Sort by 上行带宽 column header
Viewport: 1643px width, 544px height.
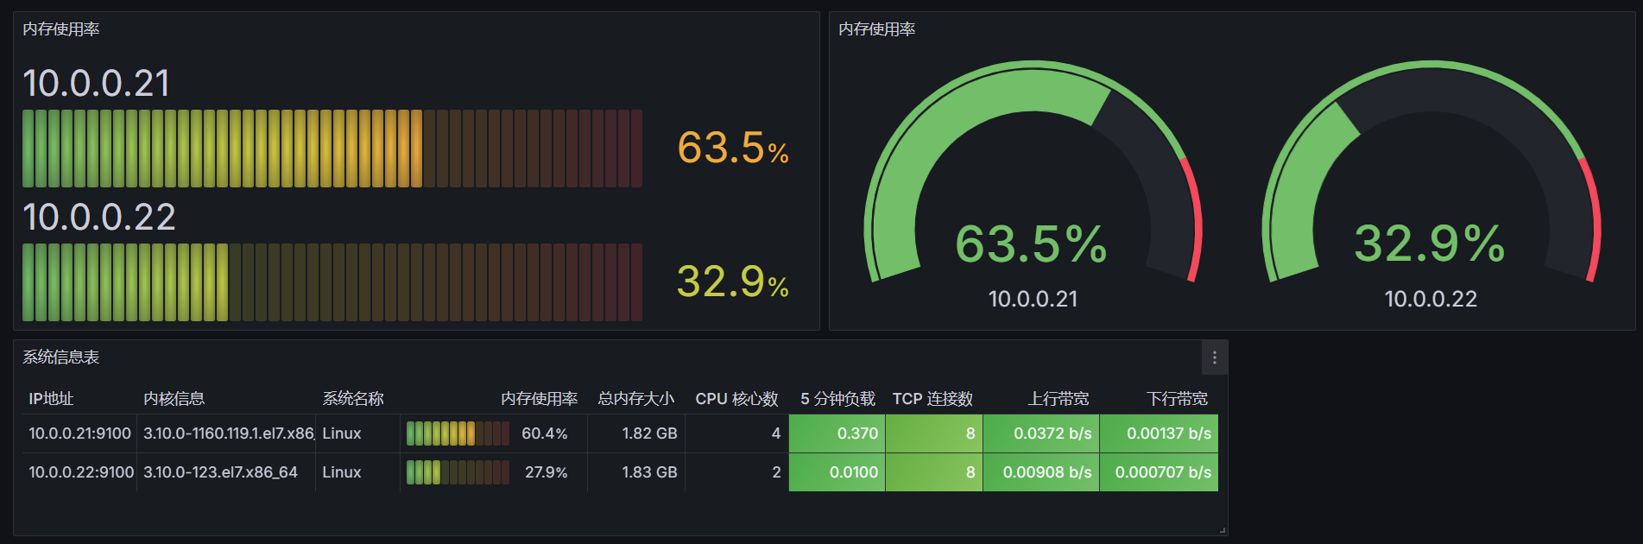tap(1058, 399)
